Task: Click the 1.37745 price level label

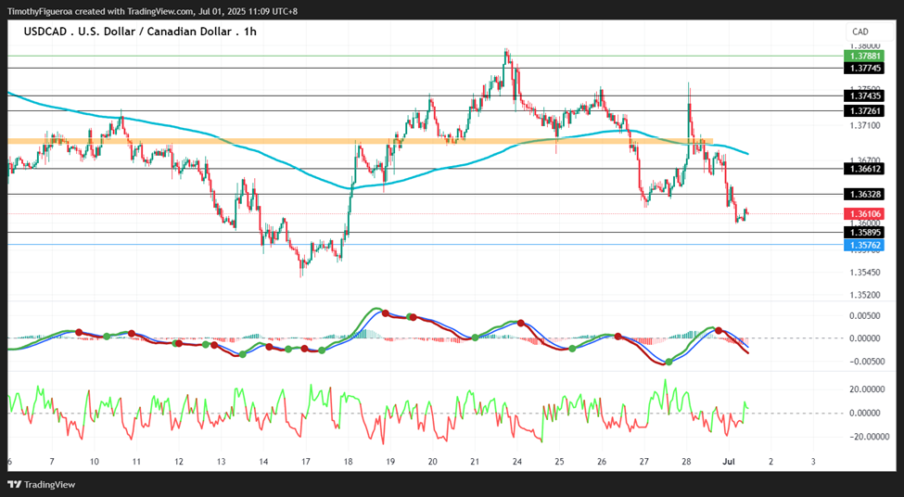Action: click(x=863, y=68)
